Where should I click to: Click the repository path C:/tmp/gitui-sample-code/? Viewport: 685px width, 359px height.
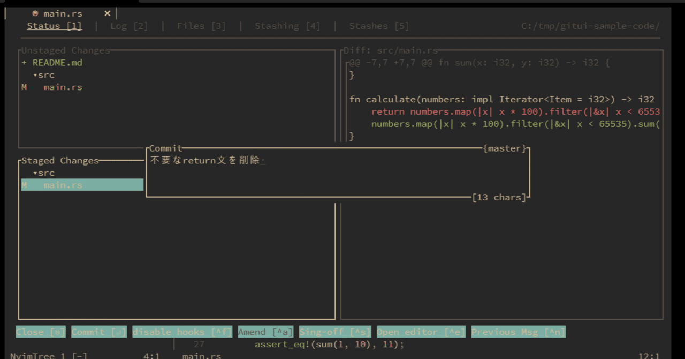[x=590, y=26]
